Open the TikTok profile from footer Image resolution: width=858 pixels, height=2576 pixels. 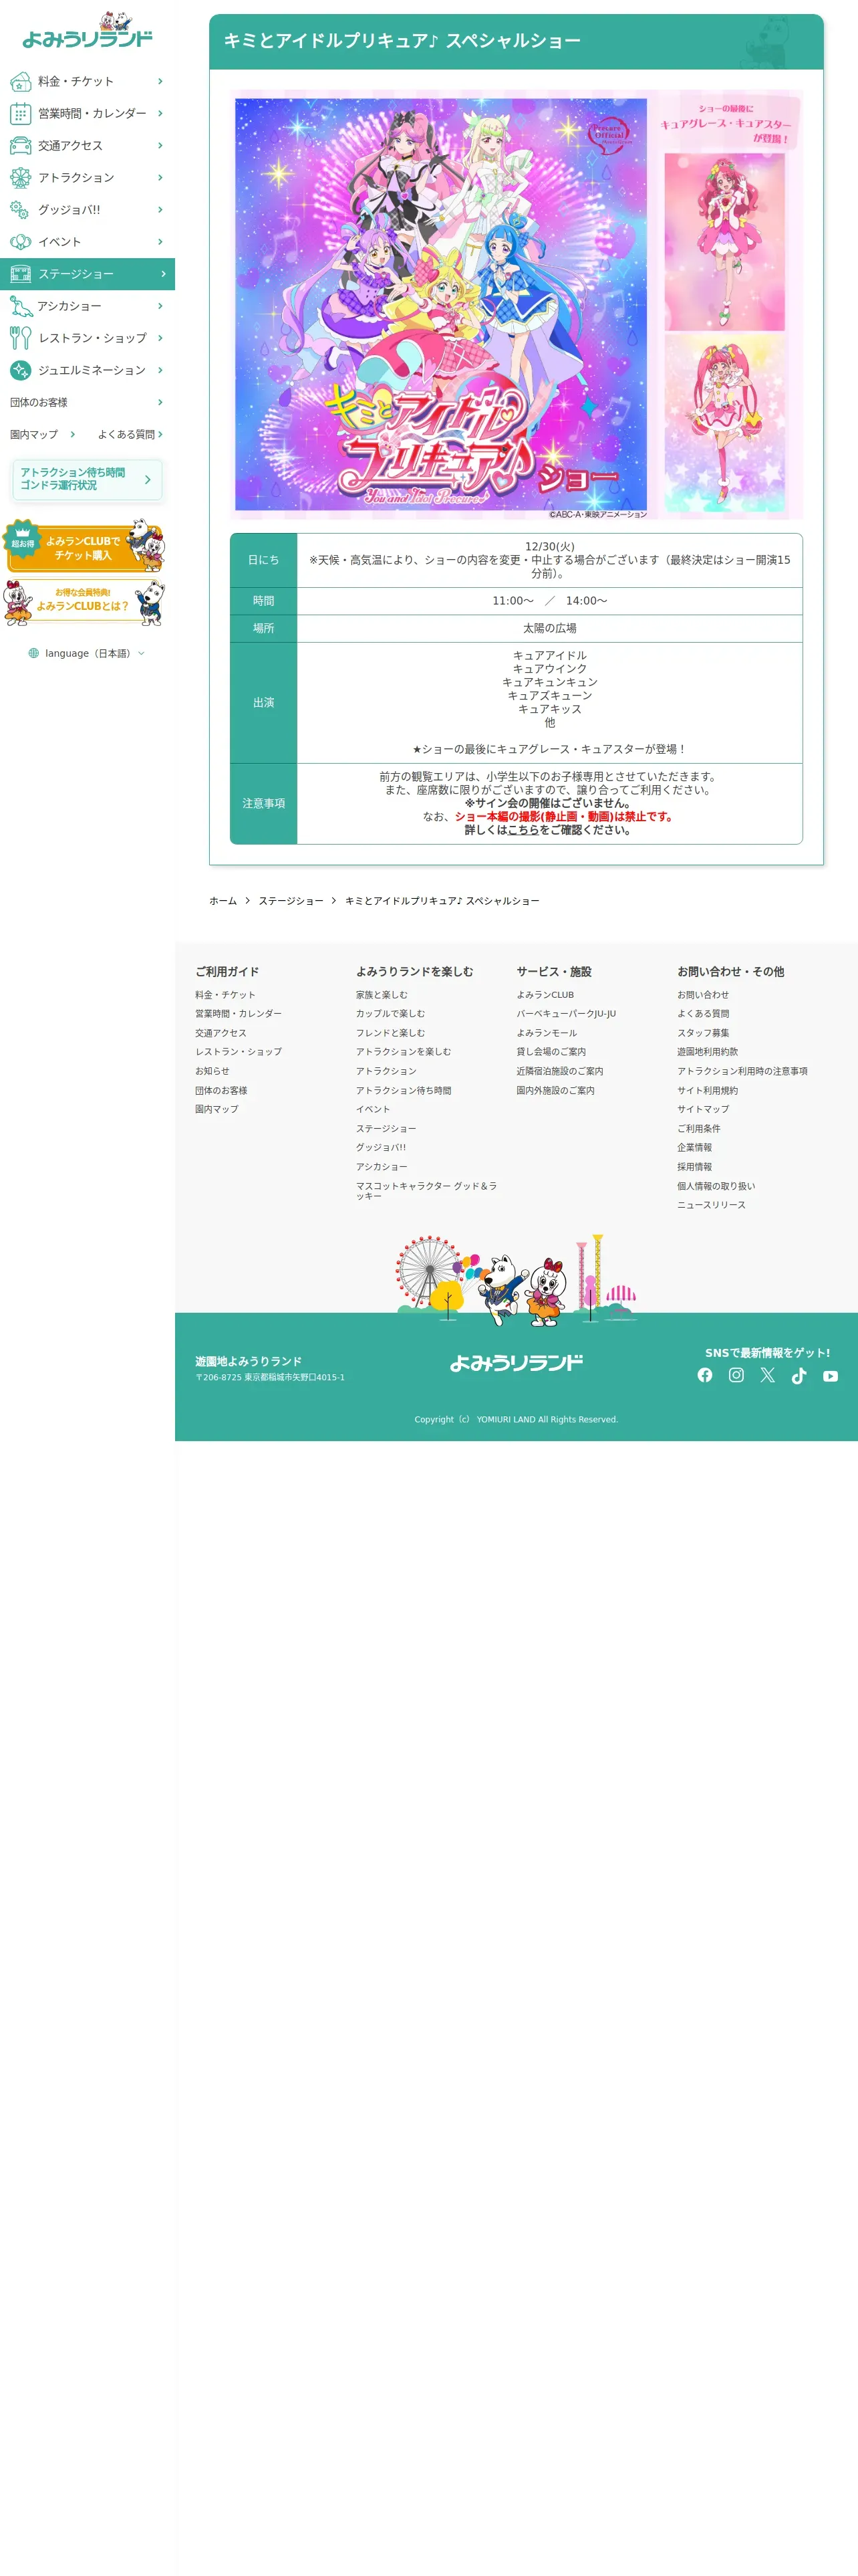[799, 1375]
